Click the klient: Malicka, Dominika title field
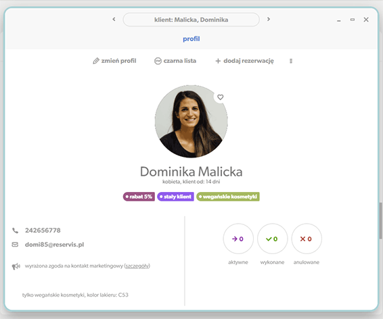Screen dimensions: 383x319 click(191, 20)
